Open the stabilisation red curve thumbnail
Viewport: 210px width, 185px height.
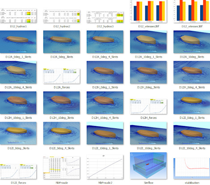click(192, 168)
